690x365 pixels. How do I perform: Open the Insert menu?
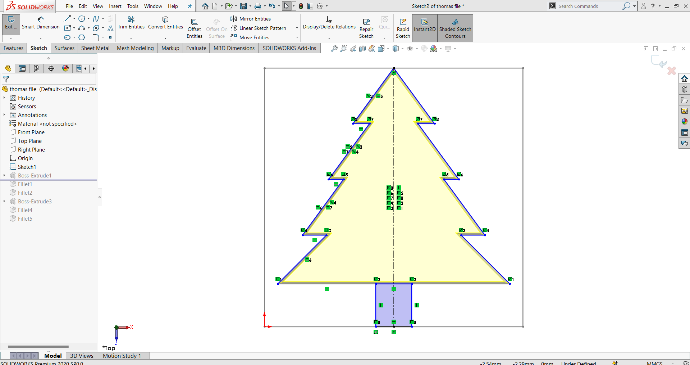click(x=115, y=6)
